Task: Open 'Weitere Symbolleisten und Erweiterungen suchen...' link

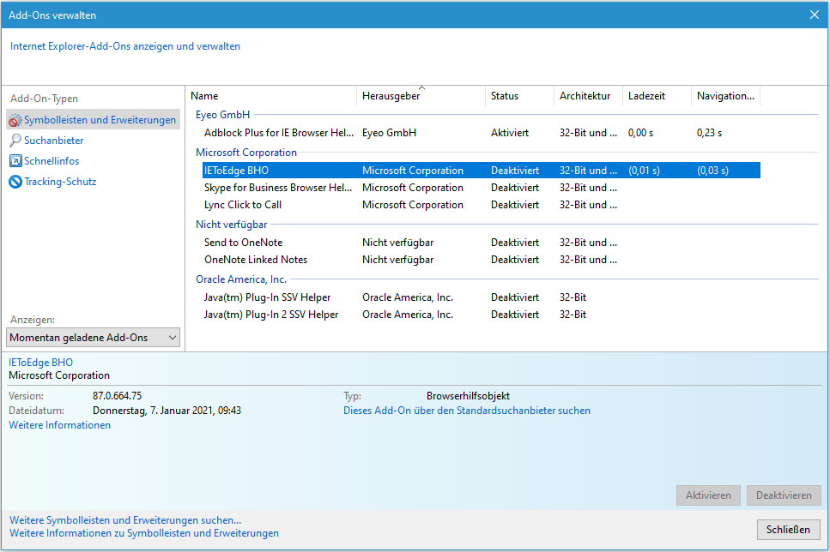Action: coord(125,520)
